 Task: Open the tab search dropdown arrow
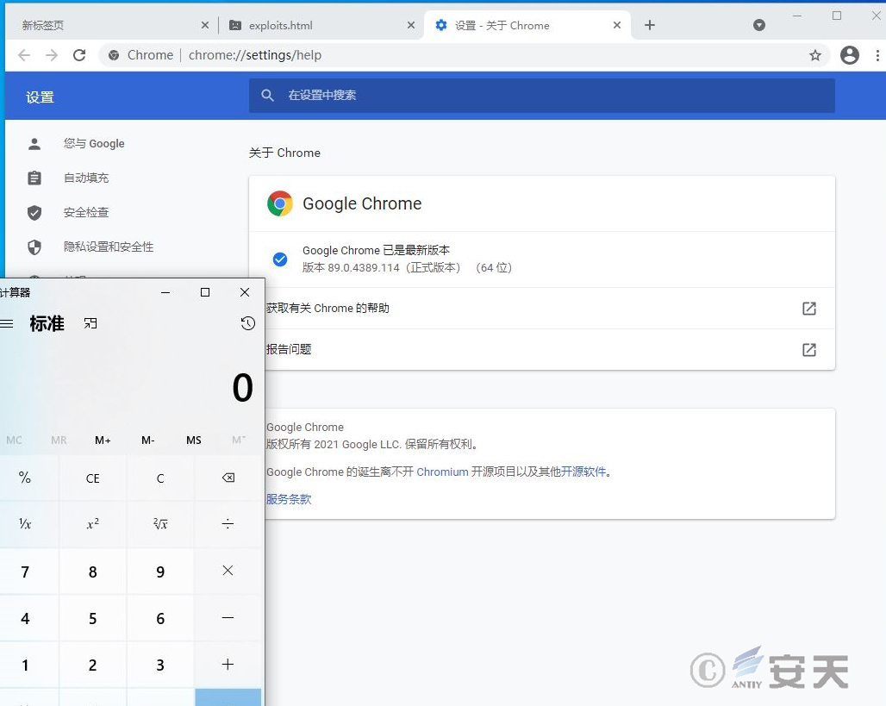point(758,25)
